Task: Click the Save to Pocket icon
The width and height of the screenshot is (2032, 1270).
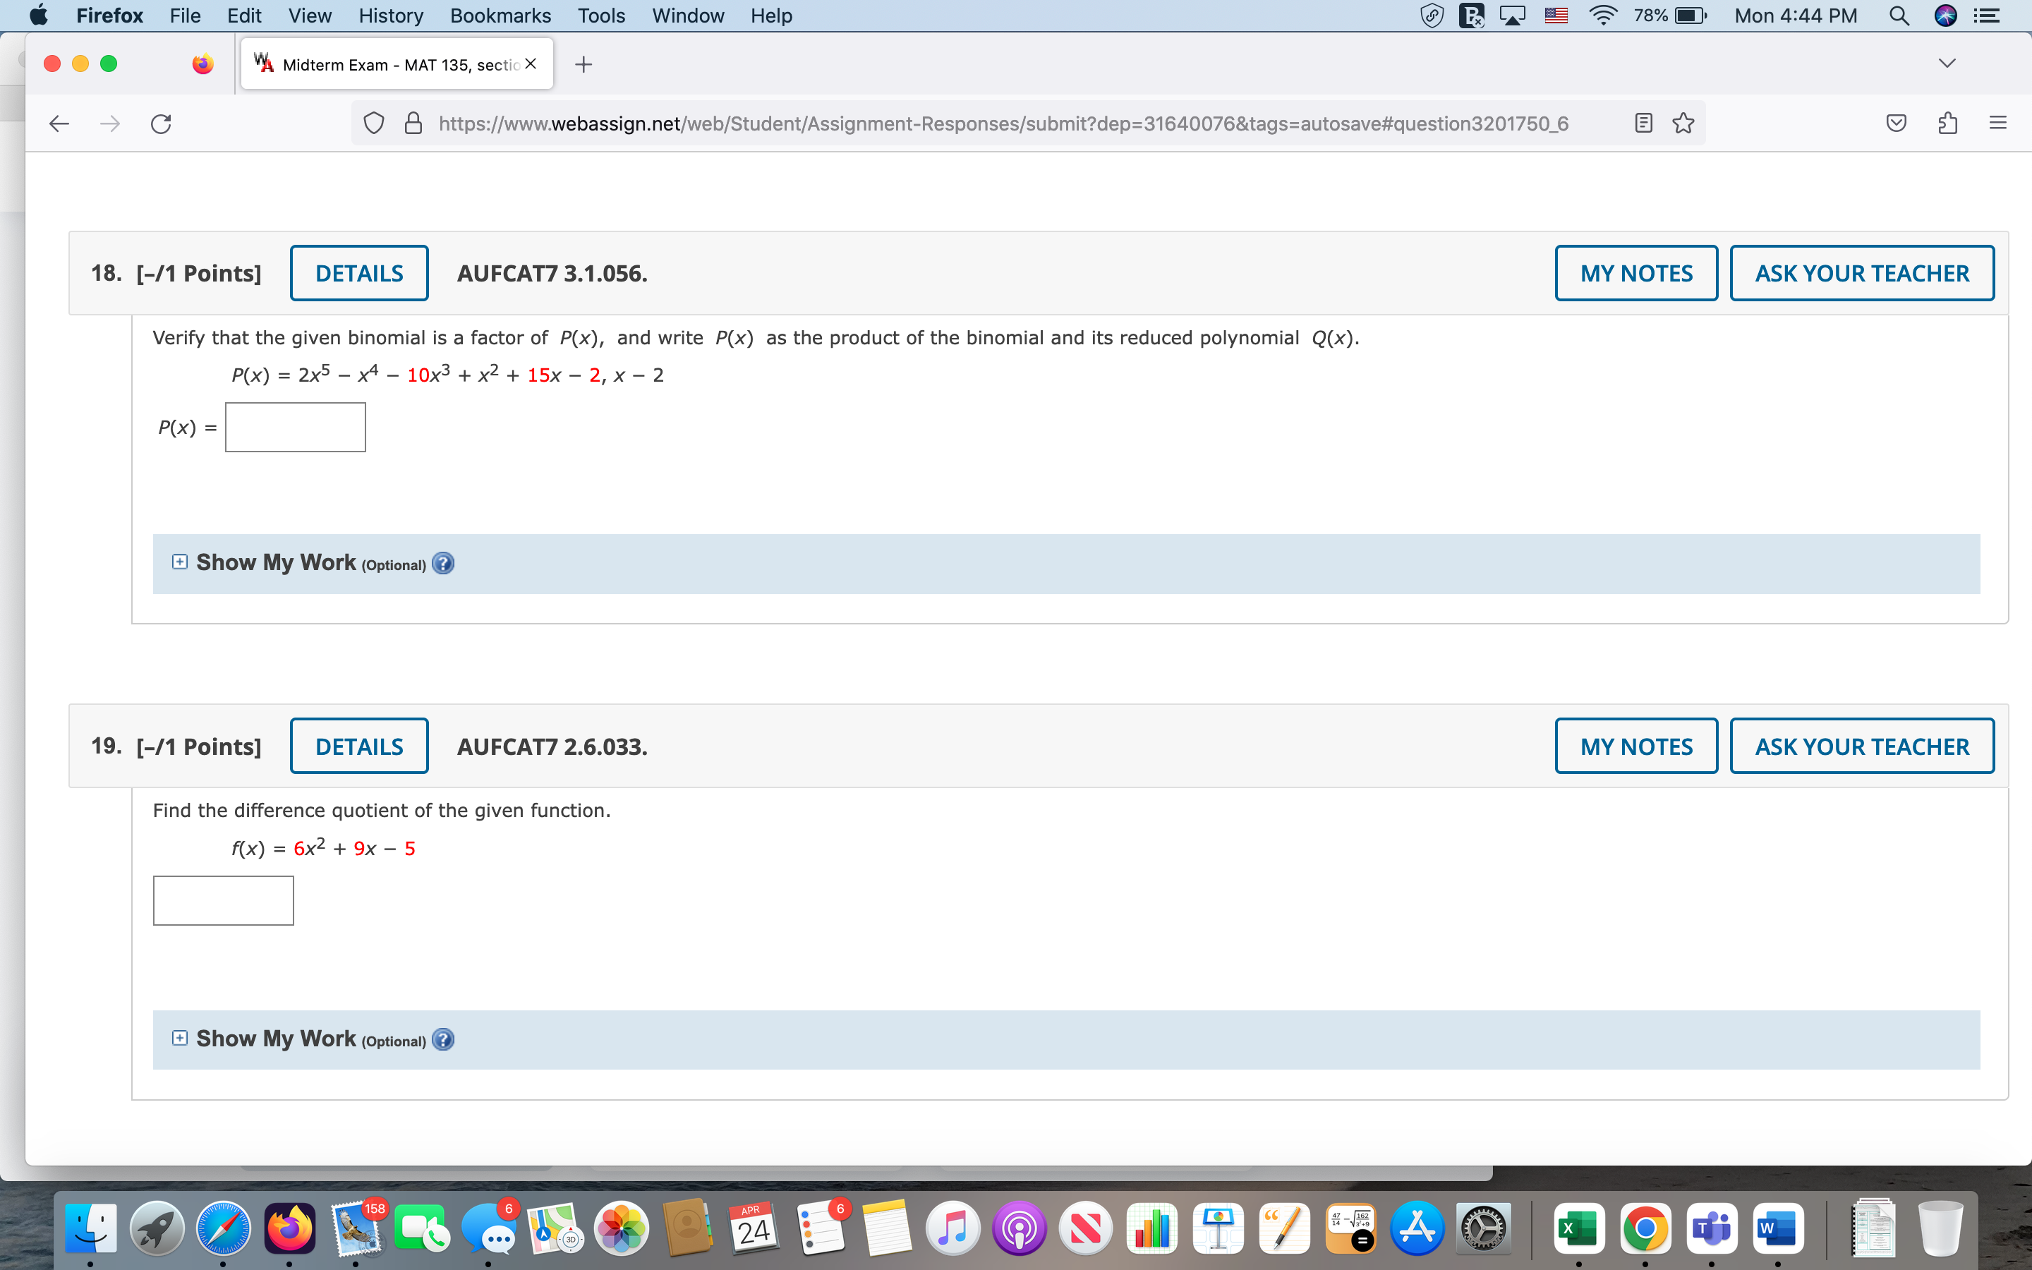Action: [x=1896, y=124]
